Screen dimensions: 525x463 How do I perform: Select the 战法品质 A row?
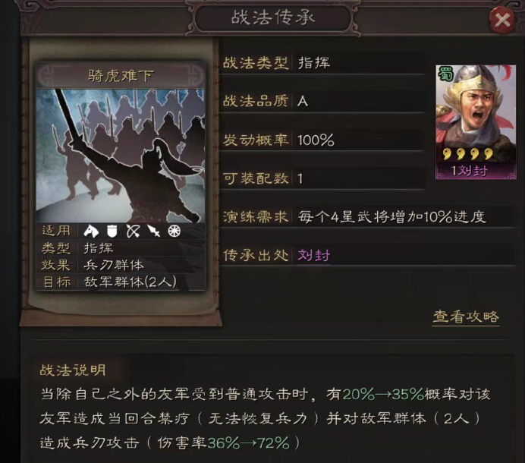click(322, 101)
